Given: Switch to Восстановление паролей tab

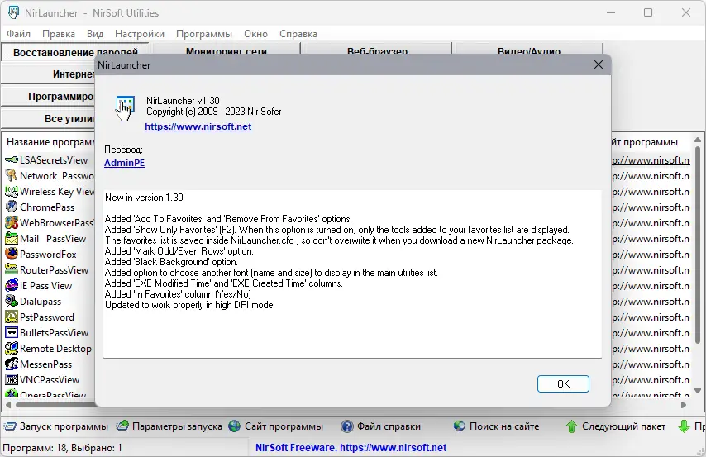Looking at the screenshot, I should point(76,52).
